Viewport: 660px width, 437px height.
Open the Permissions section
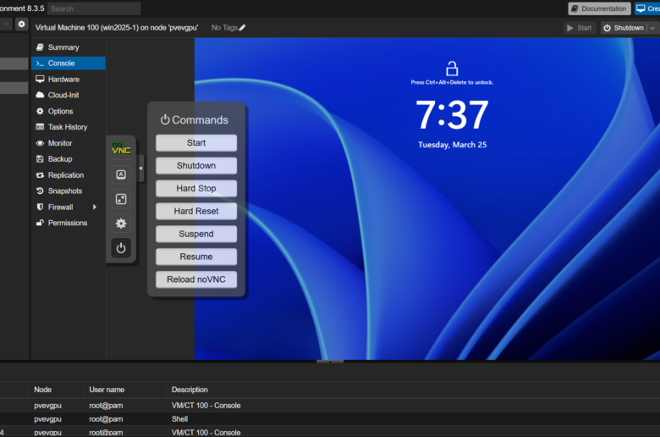(x=69, y=223)
